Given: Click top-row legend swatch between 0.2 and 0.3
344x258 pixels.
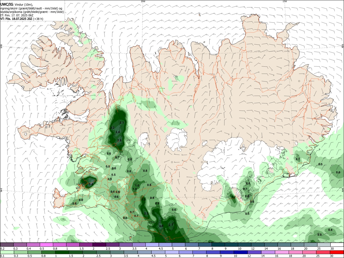Looking at the screenshot, I should point(7,245).
